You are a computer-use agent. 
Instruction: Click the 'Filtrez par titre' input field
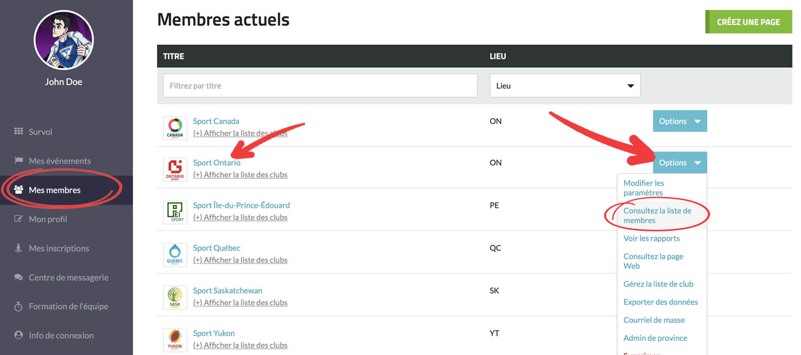pos(320,86)
